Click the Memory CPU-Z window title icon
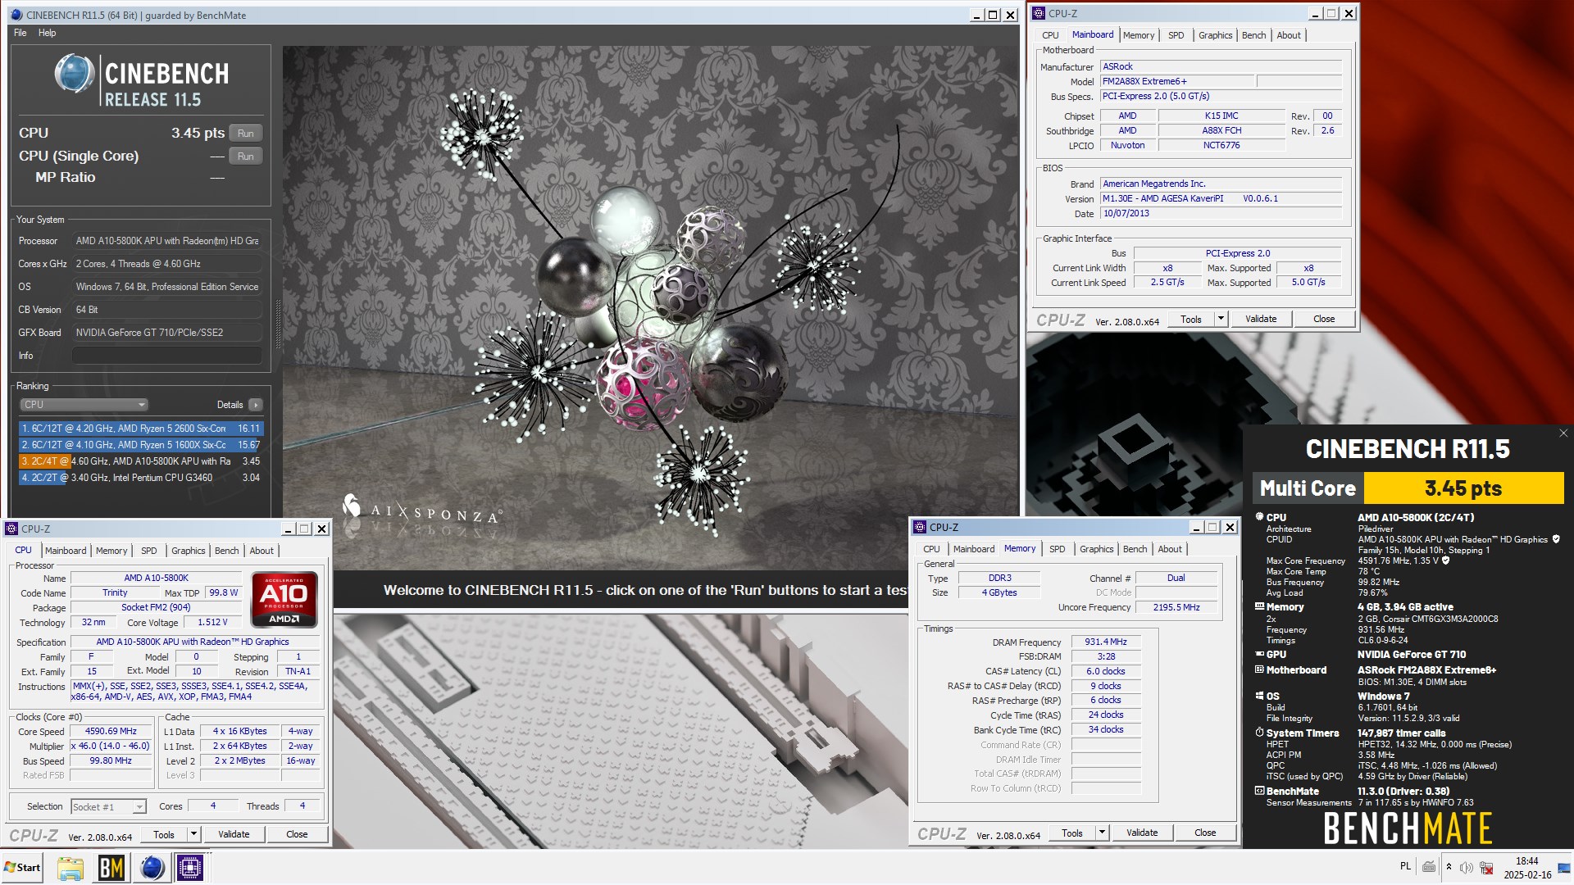1574x885 pixels. click(920, 527)
